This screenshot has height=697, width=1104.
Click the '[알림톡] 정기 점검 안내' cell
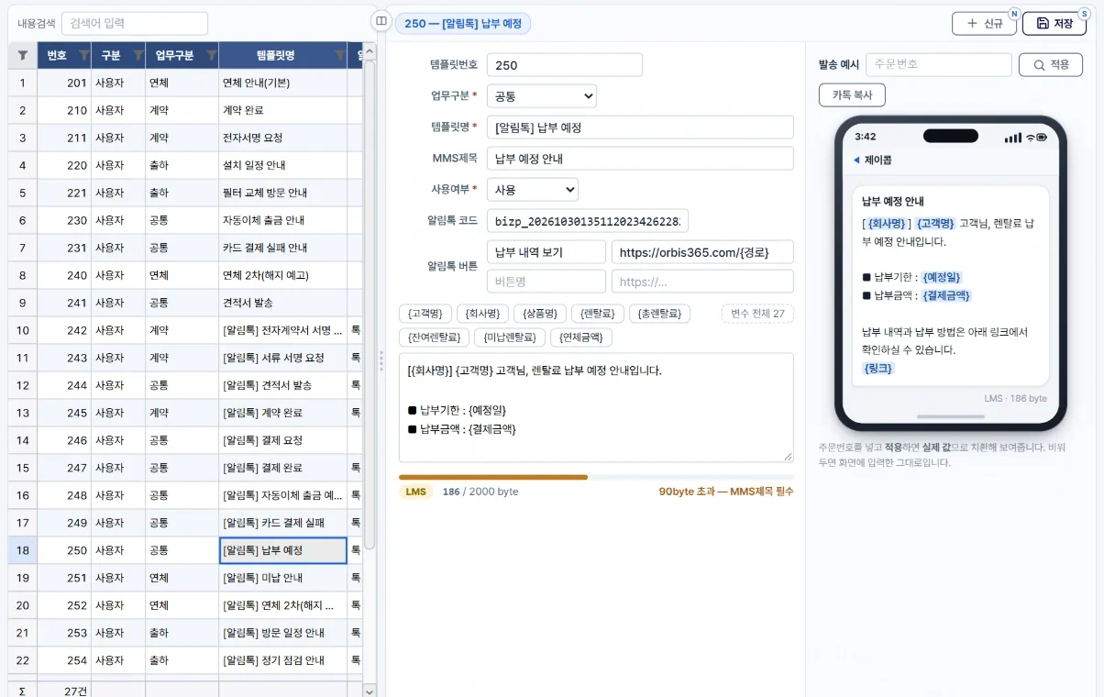point(283,660)
